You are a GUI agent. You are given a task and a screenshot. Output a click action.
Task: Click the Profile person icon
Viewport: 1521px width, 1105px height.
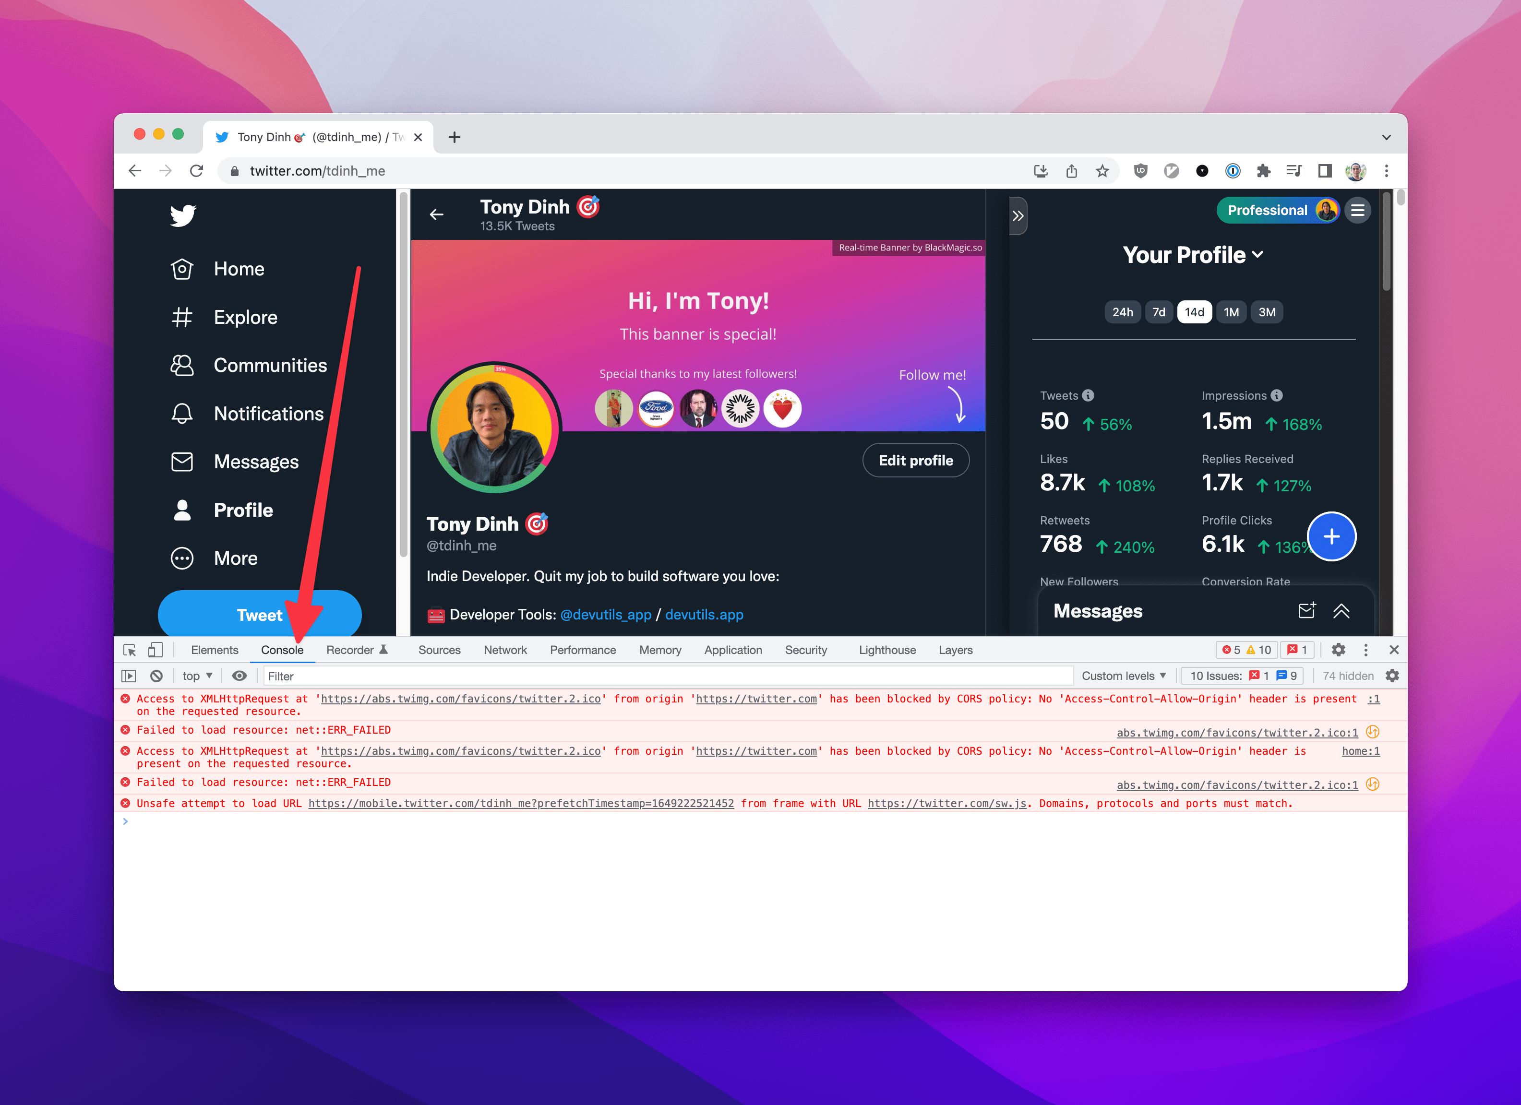tap(182, 510)
